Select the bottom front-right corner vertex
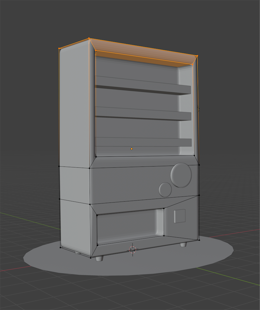 (x=199, y=240)
